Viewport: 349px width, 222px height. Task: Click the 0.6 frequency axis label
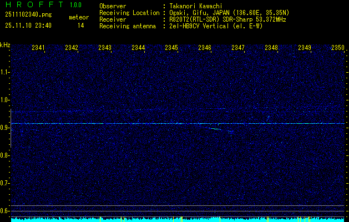pyautogui.click(x=5, y=211)
